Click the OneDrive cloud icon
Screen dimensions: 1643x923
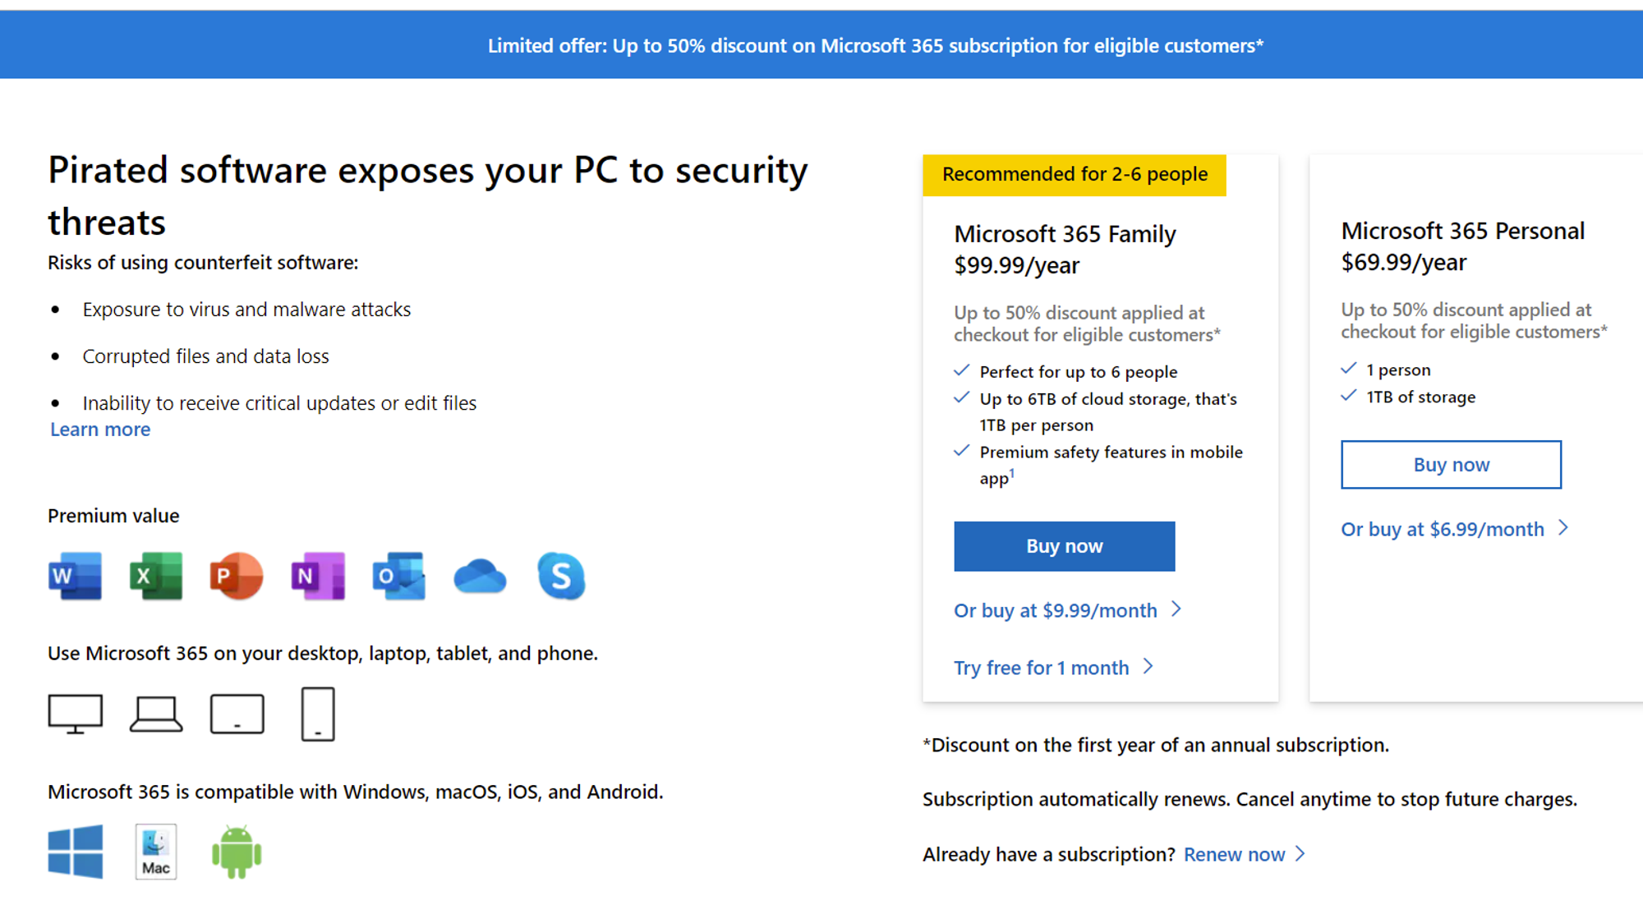pos(478,576)
